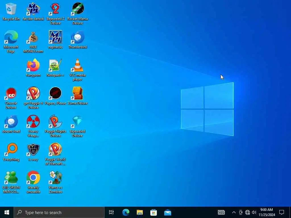This screenshot has width=291, height=218.
Task: Select the EVIL GREEN MEN CO... shortcut
Action: pos(11,182)
